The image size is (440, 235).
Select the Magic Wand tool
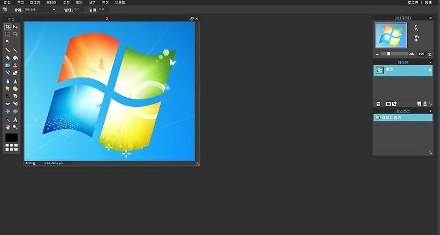coord(7,42)
